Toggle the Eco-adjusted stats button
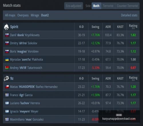143x126 pixels. (x=74, y=6)
